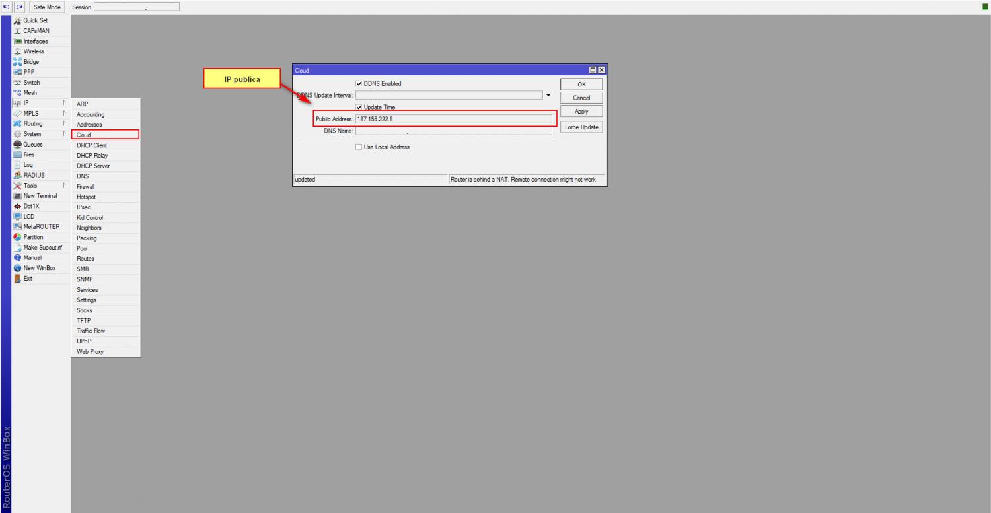Open the Files folder icon
This screenshot has width=991, height=513.
18,154
